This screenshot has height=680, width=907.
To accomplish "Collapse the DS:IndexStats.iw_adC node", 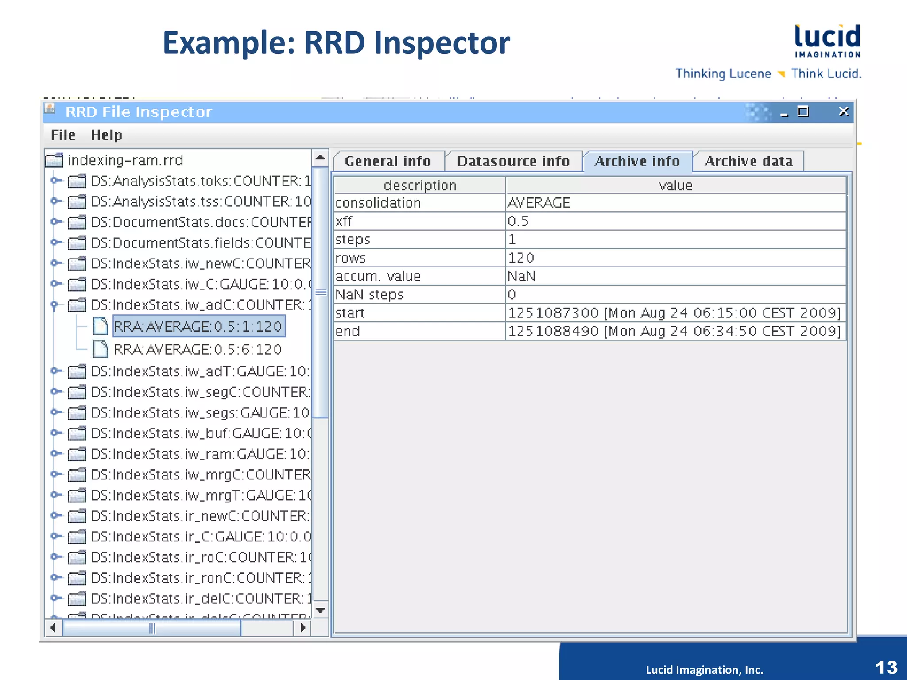I will click(x=54, y=305).
